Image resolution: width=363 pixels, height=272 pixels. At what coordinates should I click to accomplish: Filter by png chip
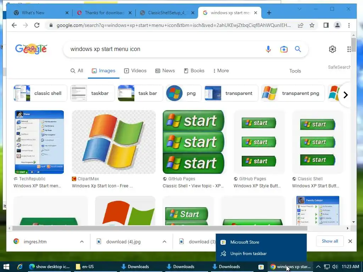click(184, 93)
